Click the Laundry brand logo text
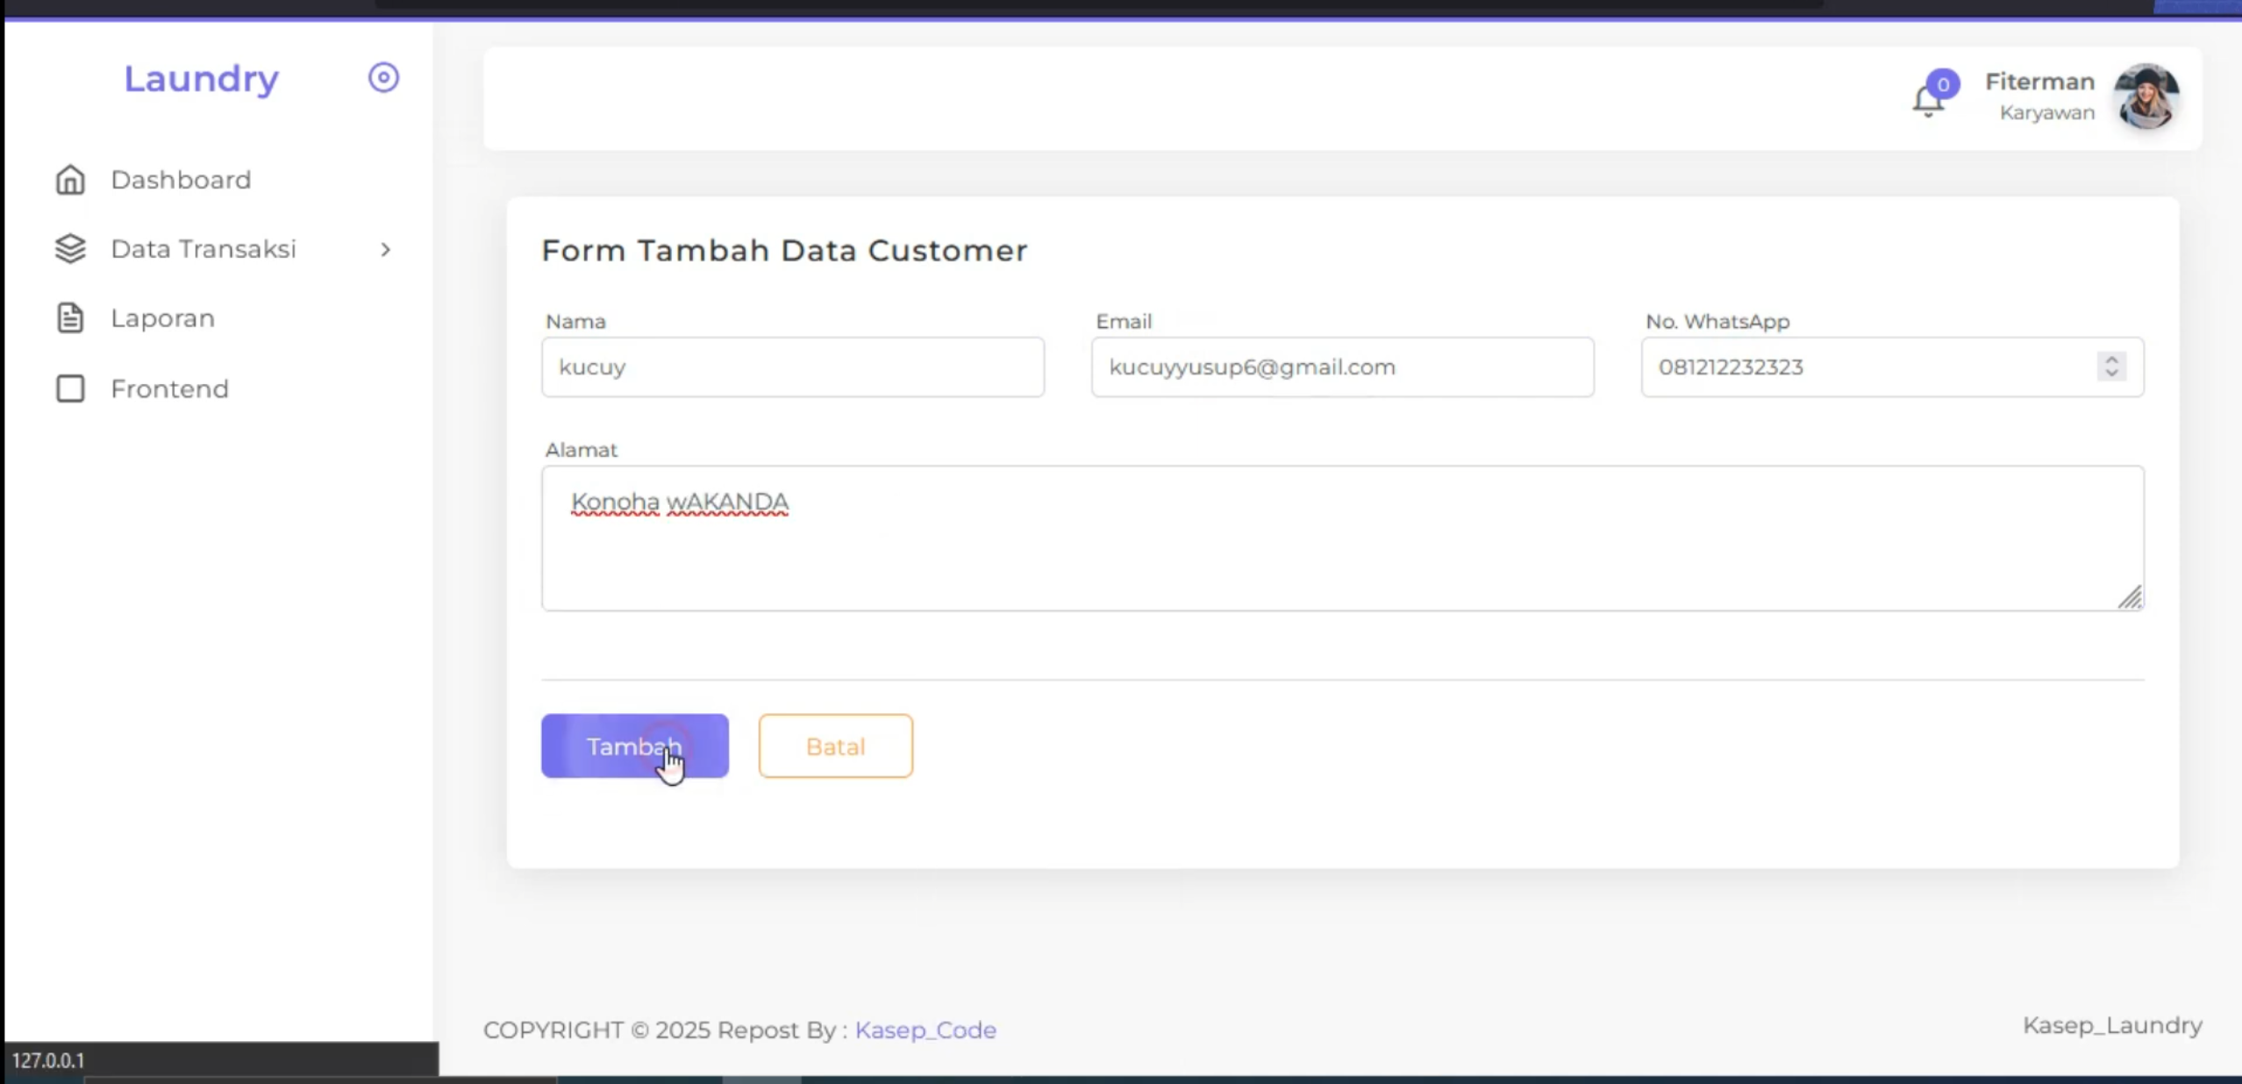 point(201,79)
